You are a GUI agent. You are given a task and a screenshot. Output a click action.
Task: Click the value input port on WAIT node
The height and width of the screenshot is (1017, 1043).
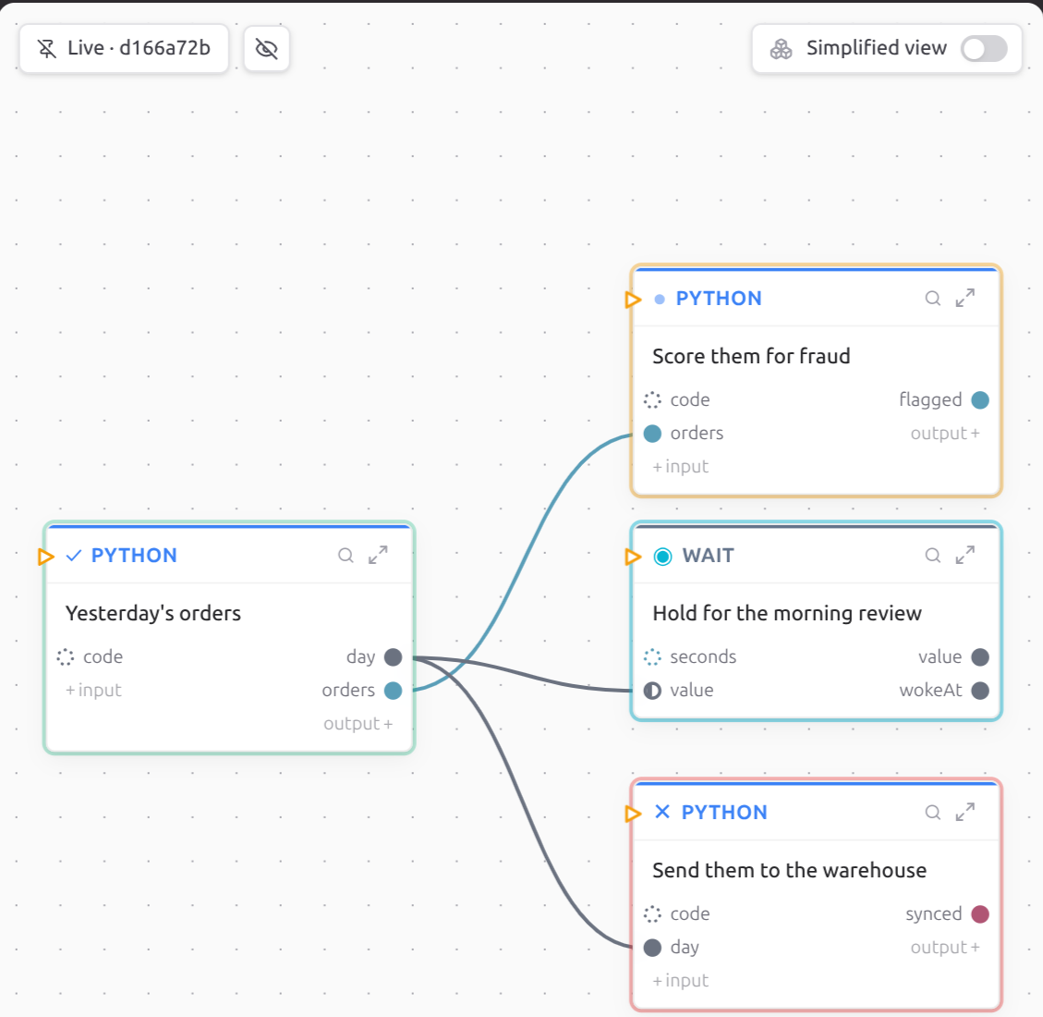pyautogui.click(x=652, y=691)
